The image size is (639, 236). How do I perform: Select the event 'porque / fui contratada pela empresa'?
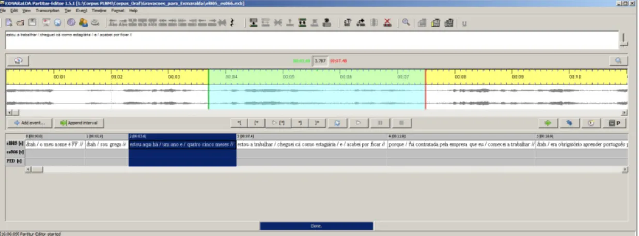click(461, 145)
